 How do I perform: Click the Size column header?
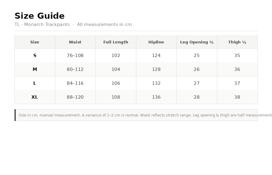35,42
